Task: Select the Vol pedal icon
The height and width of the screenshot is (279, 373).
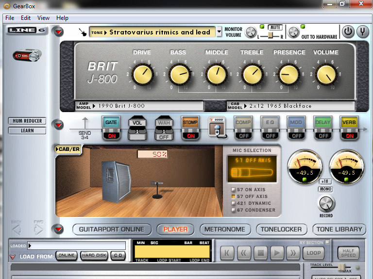Action: click(x=137, y=129)
